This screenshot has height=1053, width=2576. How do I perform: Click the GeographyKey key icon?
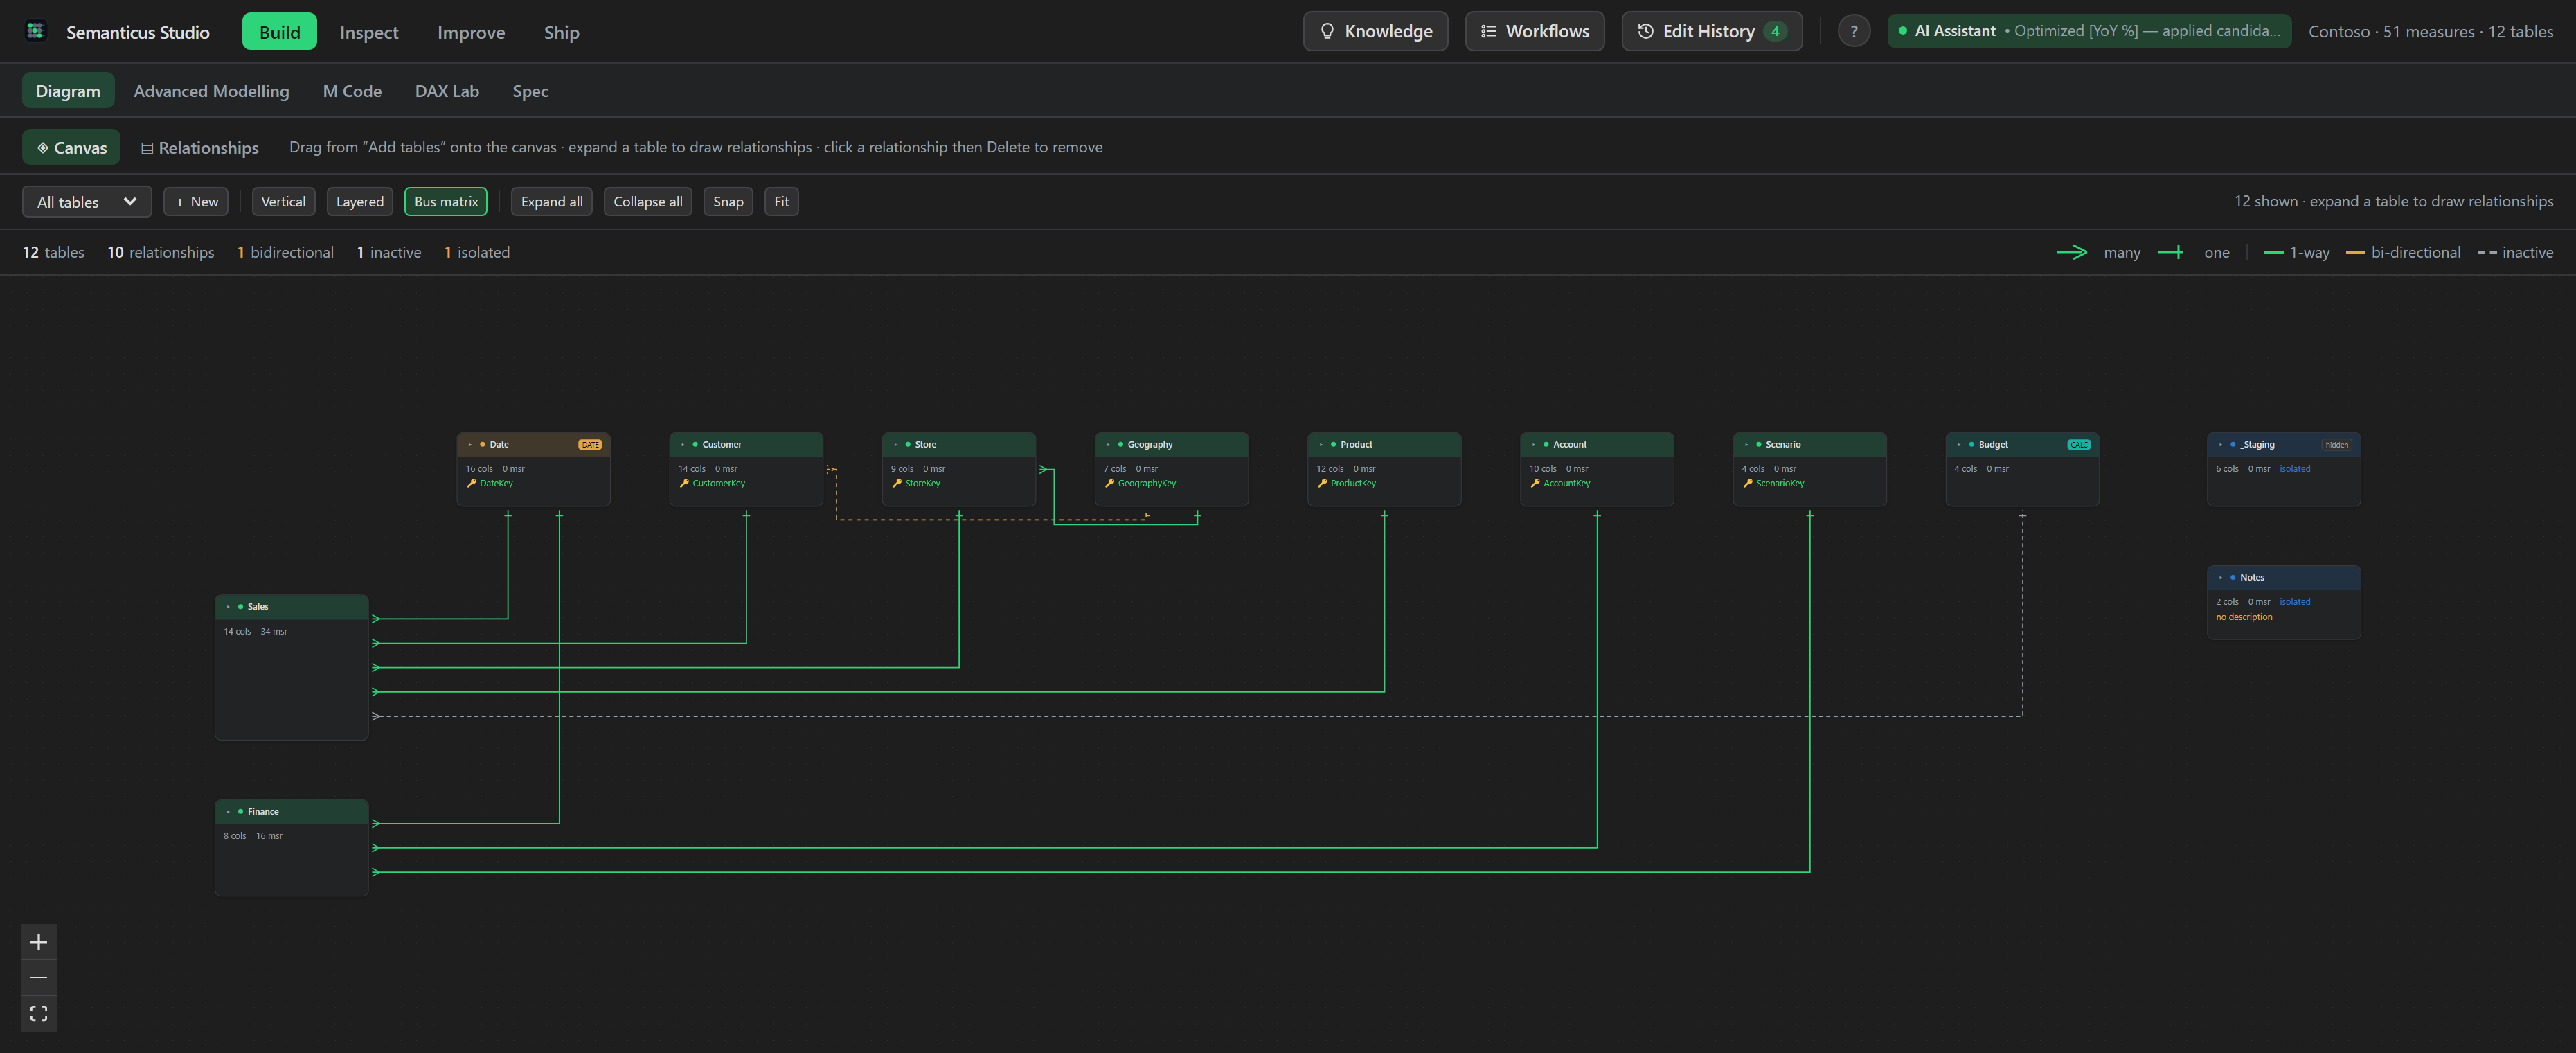(x=1109, y=483)
